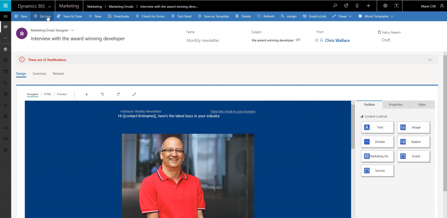
Task: Click the redo arrow in designer toolbar
Action: point(118,94)
